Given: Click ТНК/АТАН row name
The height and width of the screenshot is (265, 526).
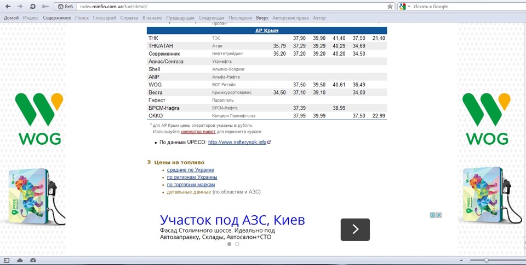Looking at the screenshot, I should coord(161,46).
